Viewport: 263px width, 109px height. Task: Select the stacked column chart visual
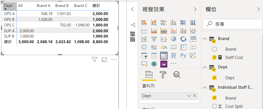coord(154,22)
